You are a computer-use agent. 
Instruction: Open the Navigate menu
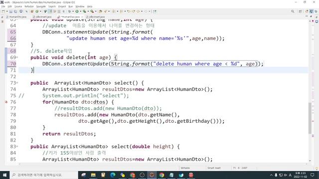(41, 6)
